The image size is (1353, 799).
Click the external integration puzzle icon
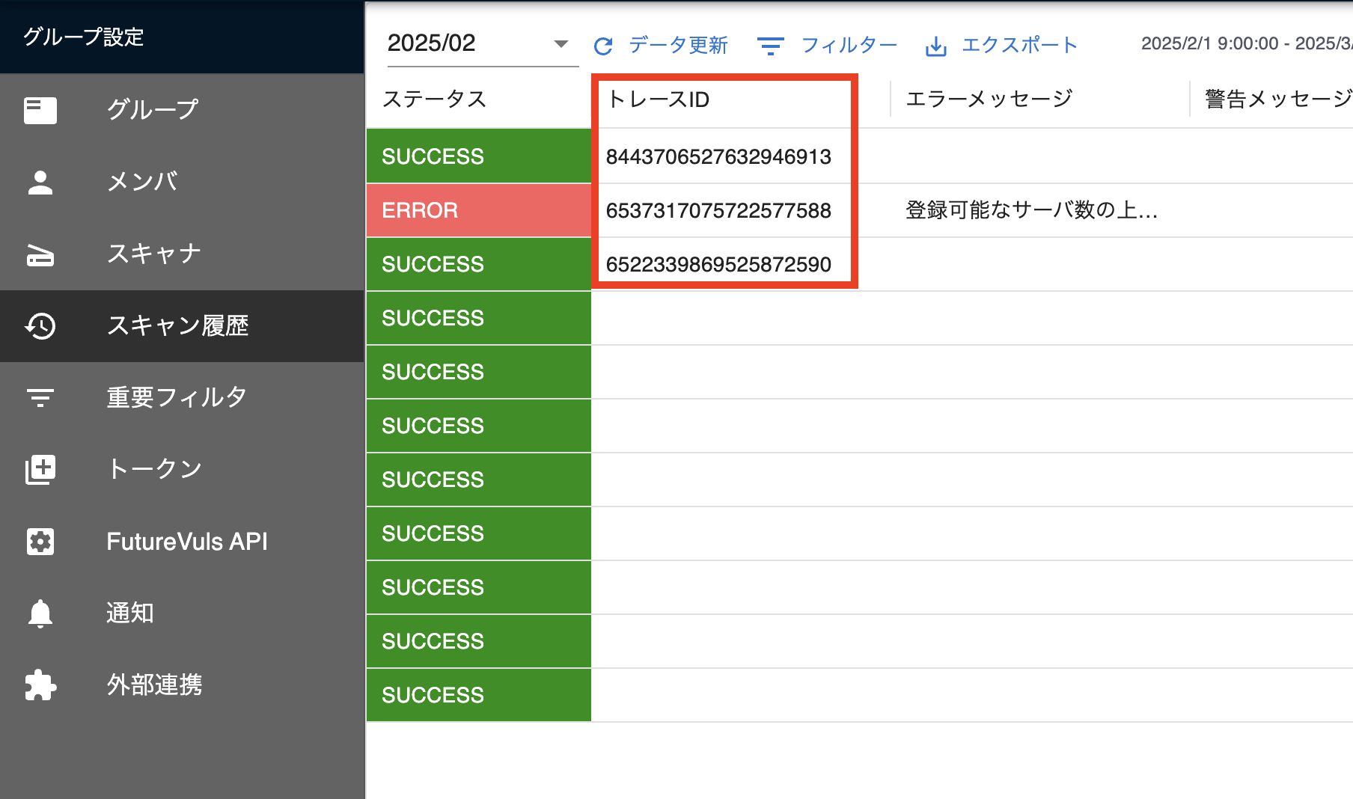tap(40, 685)
